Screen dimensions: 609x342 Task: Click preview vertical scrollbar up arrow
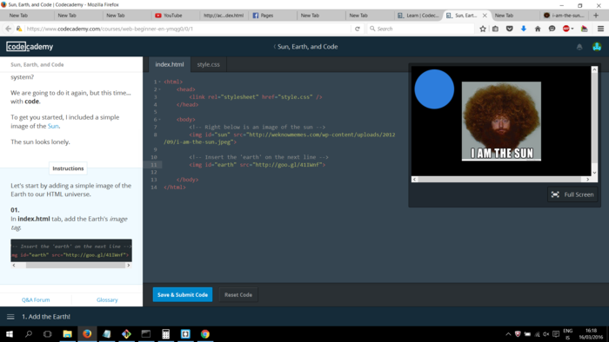(x=594, y=69)
